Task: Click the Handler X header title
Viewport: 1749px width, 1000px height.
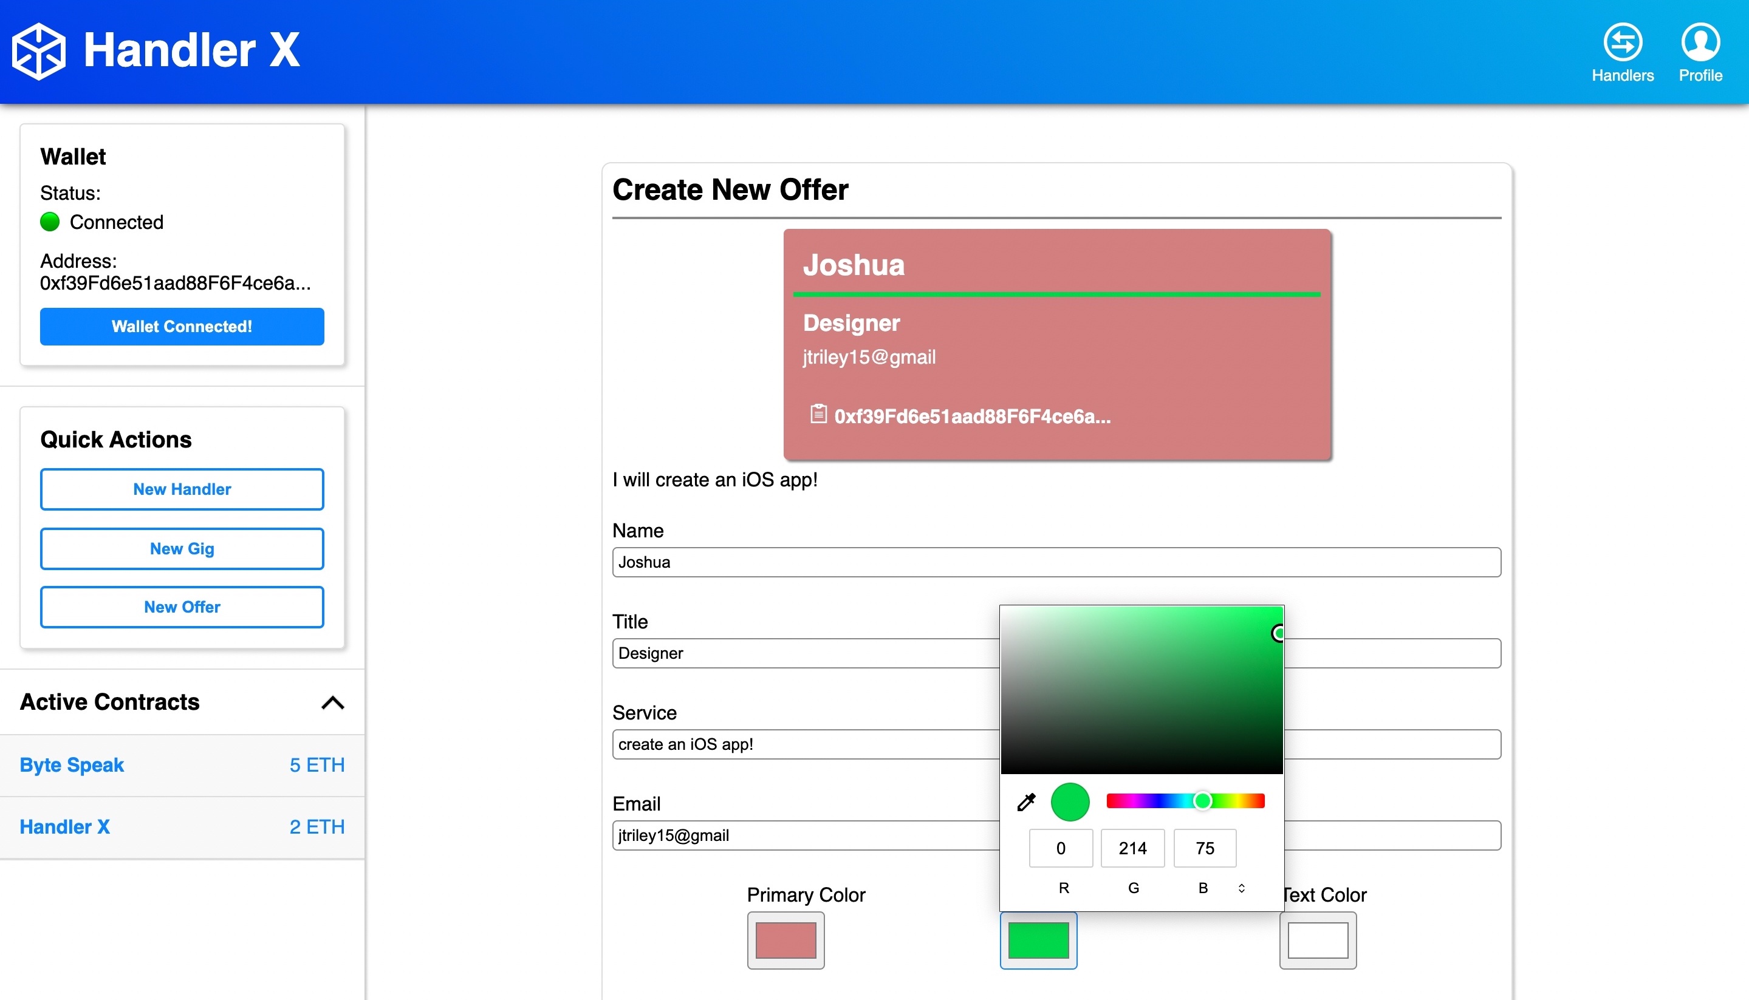Action: click(x=191, y=50)
